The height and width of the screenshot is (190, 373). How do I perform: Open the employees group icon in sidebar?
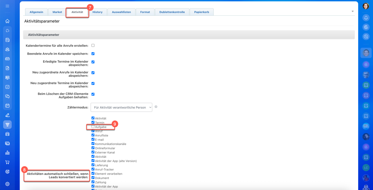(7, 49)
